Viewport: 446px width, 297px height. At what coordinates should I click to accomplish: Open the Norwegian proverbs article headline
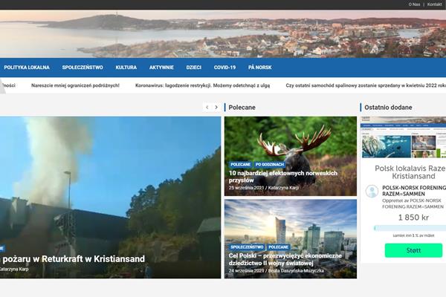[282, 176]
